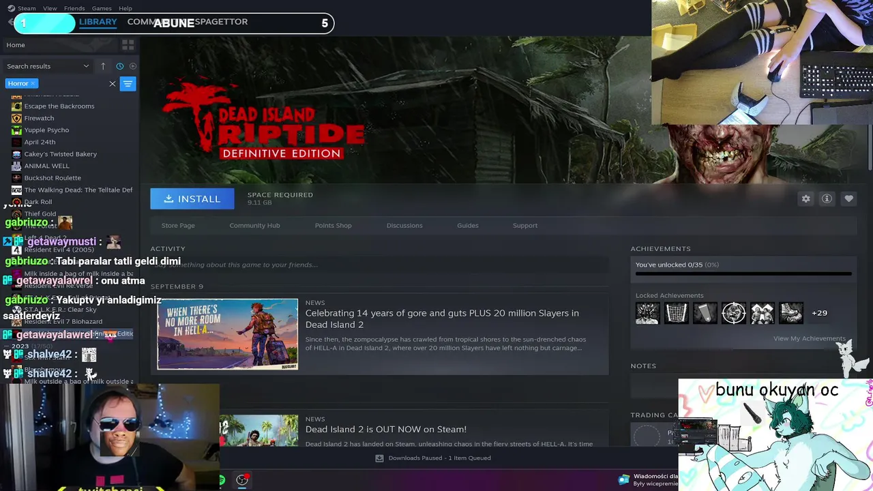The width and height of the screenshot is (873, 491).
Task: Show the +29 more locked achievements
Action: [819, 313]
